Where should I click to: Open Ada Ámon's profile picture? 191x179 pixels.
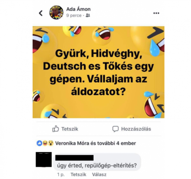click(x=56, y=13)
